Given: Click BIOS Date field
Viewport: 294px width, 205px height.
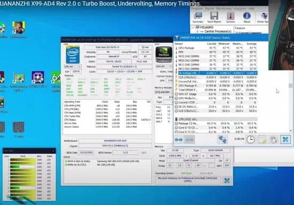Looking at the screenshot, I should tap(87, 153).
